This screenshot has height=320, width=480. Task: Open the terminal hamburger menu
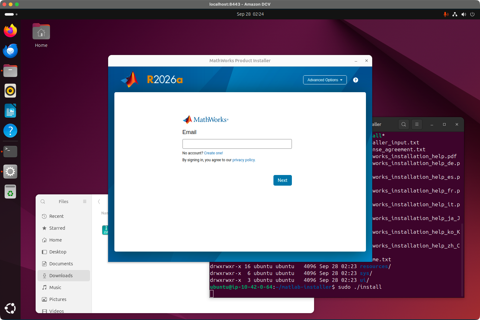(x=417, y=124)
